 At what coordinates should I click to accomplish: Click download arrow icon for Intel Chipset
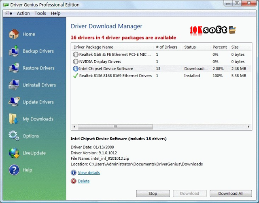tap(76, 68)
